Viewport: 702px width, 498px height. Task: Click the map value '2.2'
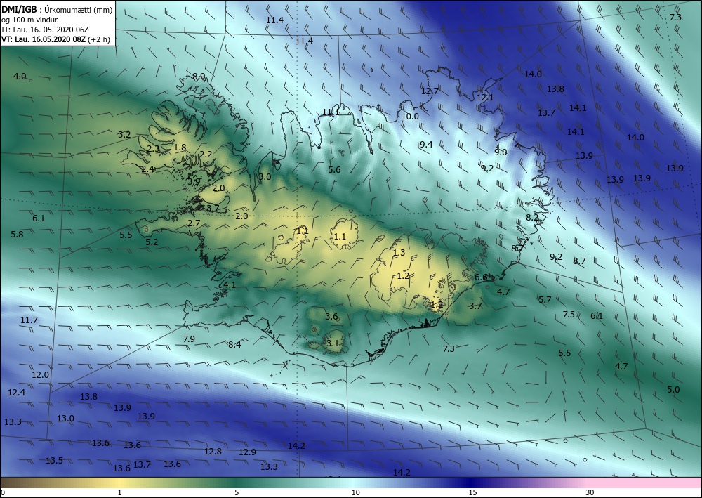(206, 154)
